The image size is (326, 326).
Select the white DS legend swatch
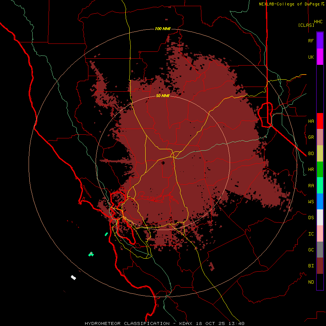tap(320, 217)
